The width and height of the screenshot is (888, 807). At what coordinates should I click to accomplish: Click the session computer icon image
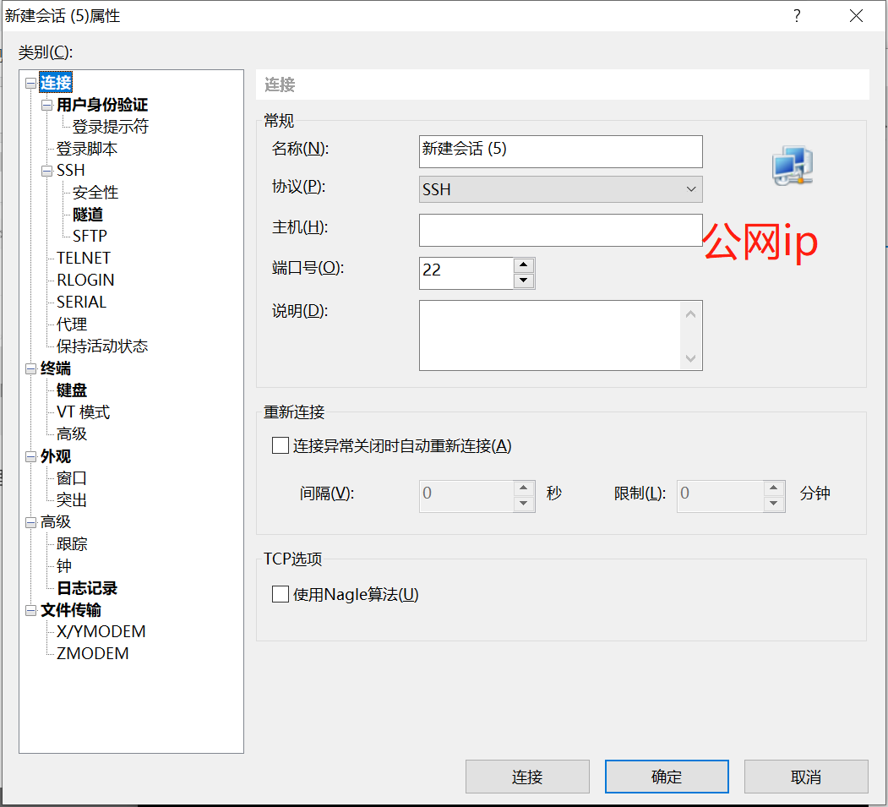pos(792,166)
